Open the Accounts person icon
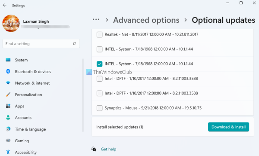This screenshot has width=259, height=156. pyautogui.click(x=8, y=117)
